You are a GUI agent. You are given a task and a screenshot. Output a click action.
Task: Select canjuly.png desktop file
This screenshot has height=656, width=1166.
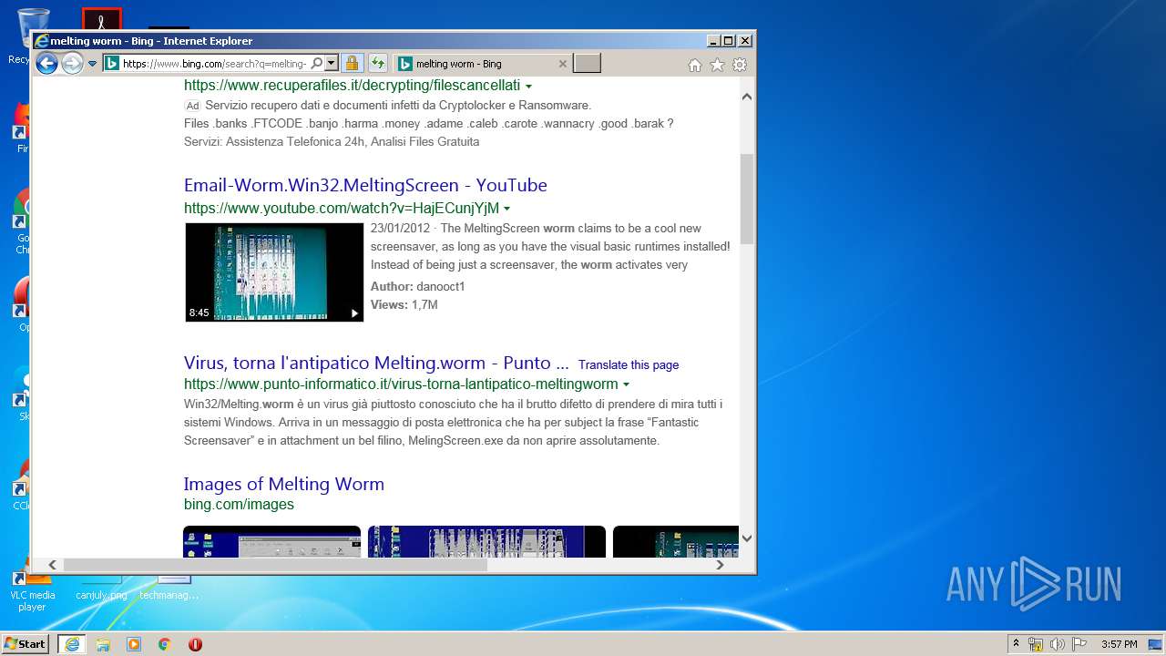(100, 588)
